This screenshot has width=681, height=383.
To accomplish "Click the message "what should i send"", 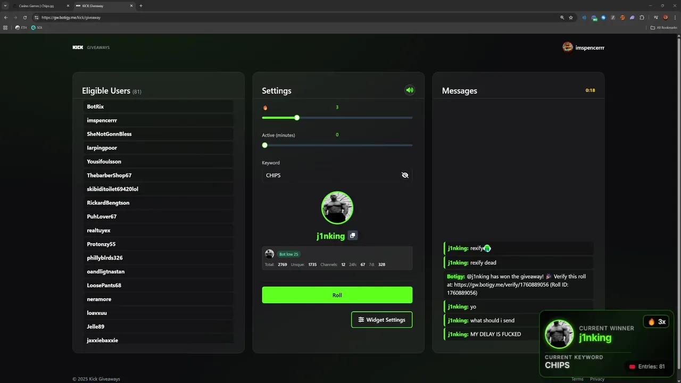I will [518, 320].
